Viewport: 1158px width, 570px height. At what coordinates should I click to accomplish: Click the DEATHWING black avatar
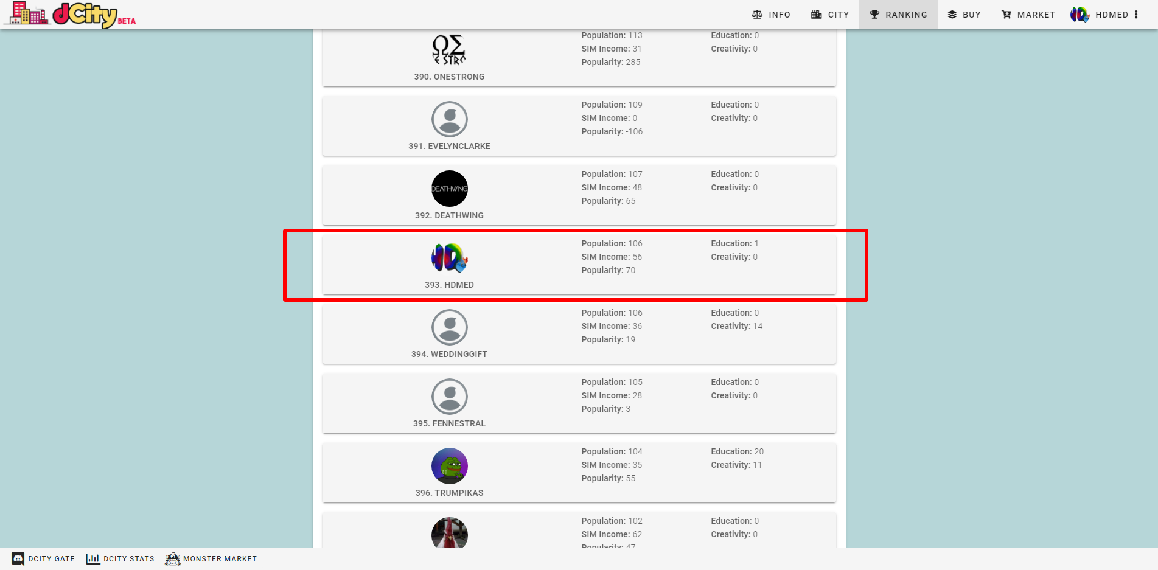[450, 189]
